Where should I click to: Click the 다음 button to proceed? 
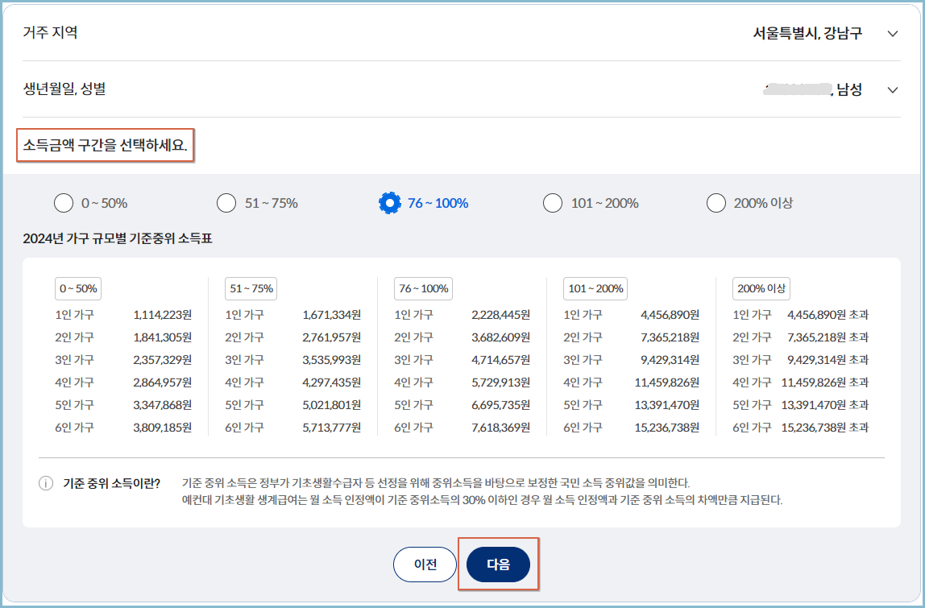coord(499,565)
